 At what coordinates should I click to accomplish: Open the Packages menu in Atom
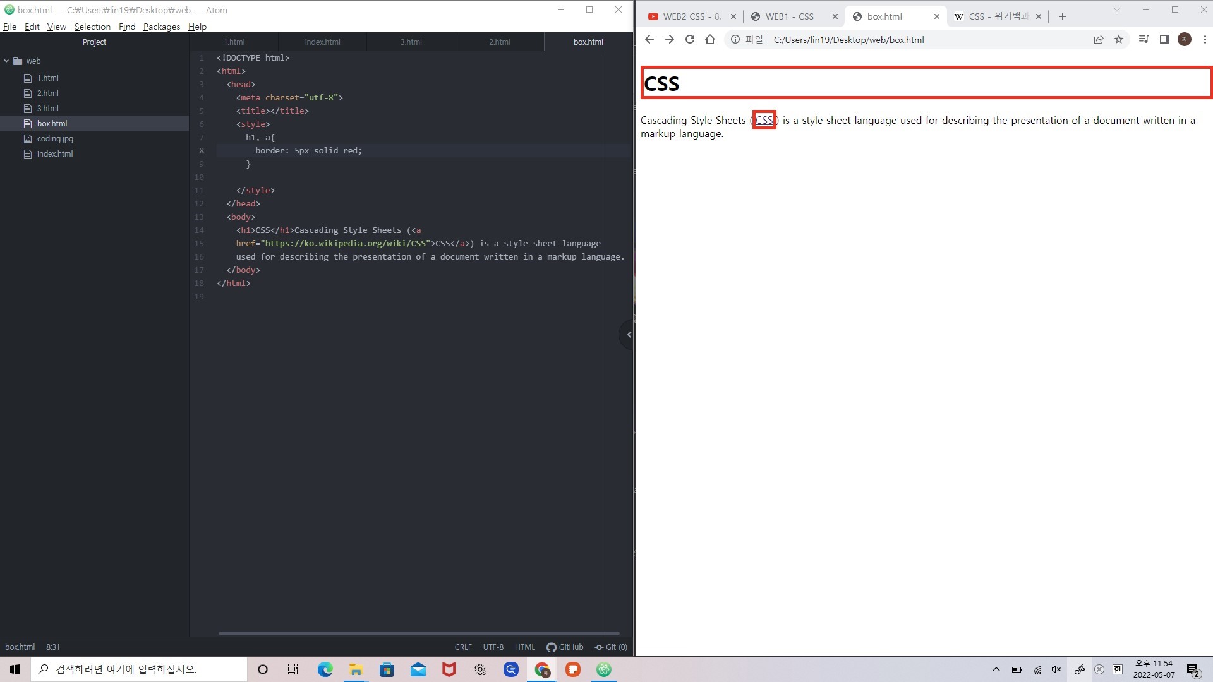(161, 27)
